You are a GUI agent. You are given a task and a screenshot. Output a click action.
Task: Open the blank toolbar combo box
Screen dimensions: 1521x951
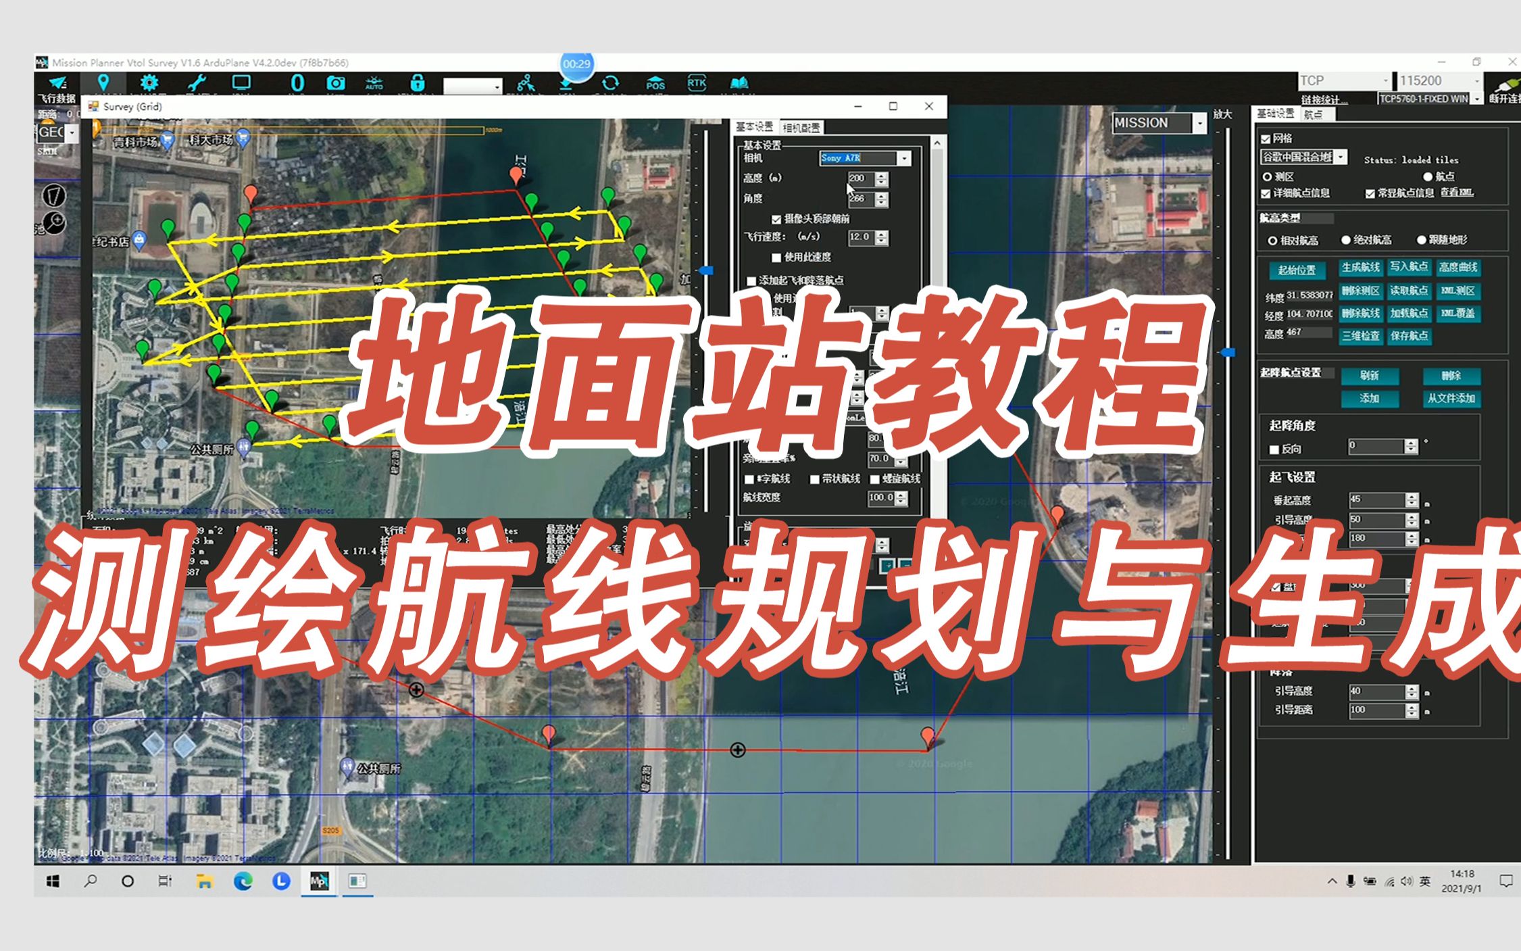pos(473,87)
